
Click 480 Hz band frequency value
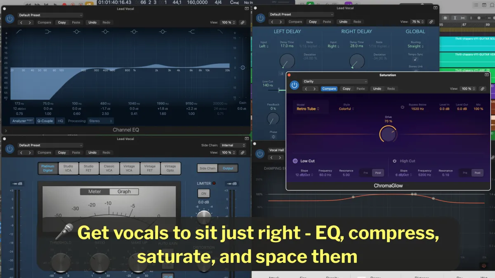105,104
